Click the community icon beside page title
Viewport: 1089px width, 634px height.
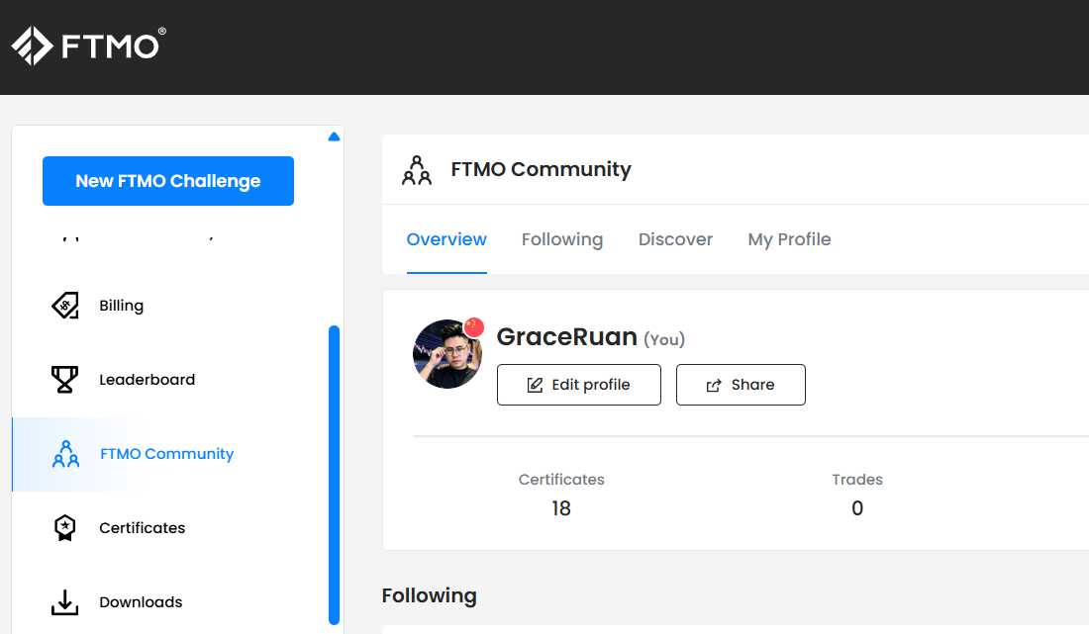(x=417, y=170)
